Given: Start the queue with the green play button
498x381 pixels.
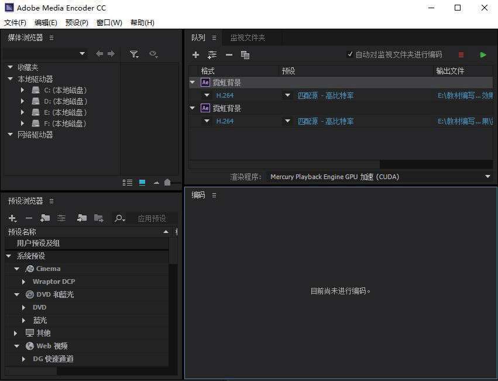Looking at the screenshot, I should pos(483,54).
